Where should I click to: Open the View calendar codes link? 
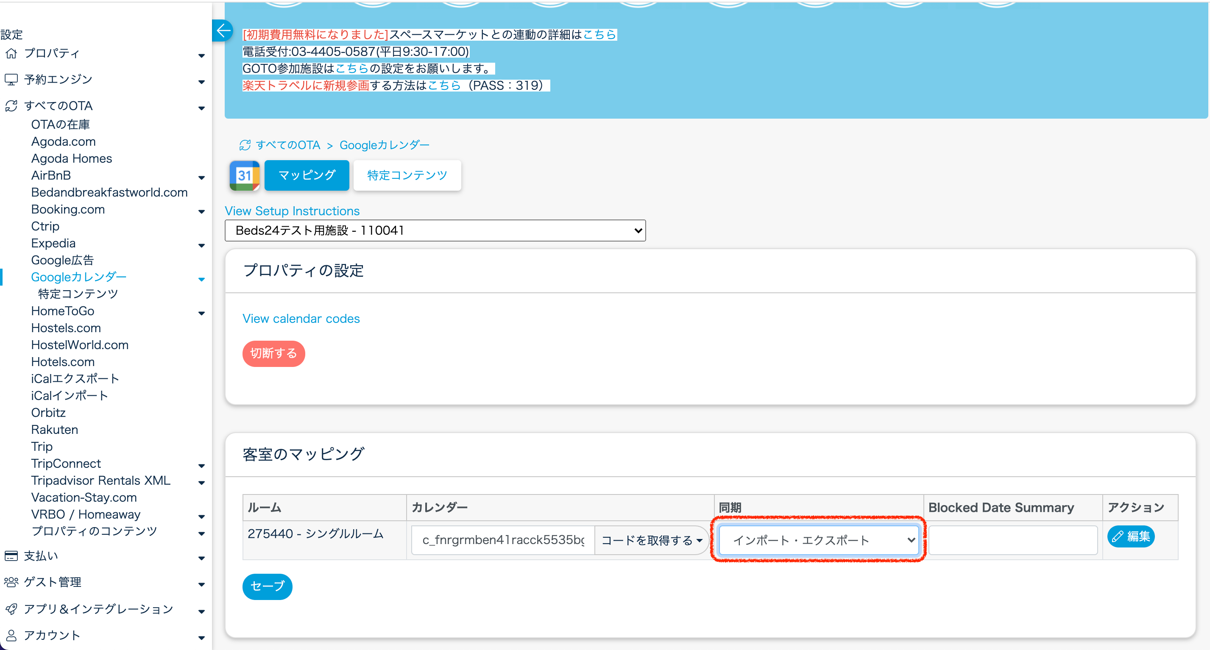(301, 319)
